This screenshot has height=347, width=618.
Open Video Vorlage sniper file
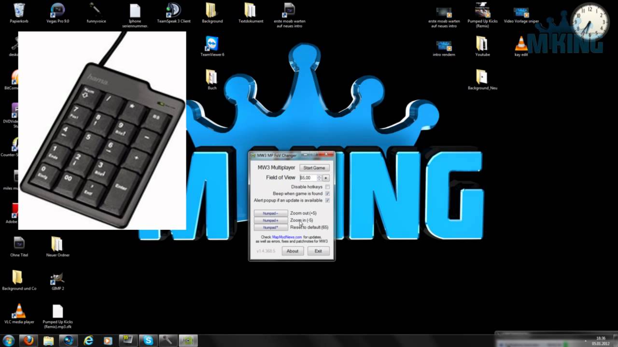(x=521, y=14)
